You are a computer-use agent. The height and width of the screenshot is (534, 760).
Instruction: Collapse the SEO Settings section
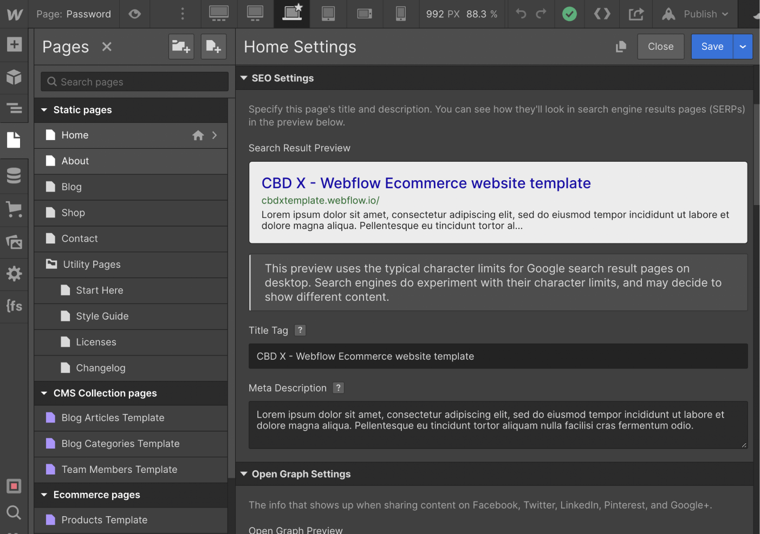244,78
